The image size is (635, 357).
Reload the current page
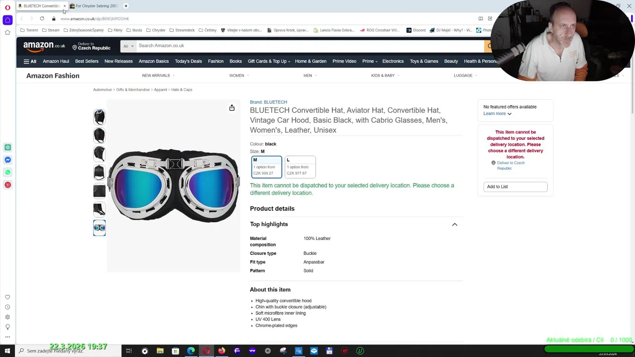(42, 18)
